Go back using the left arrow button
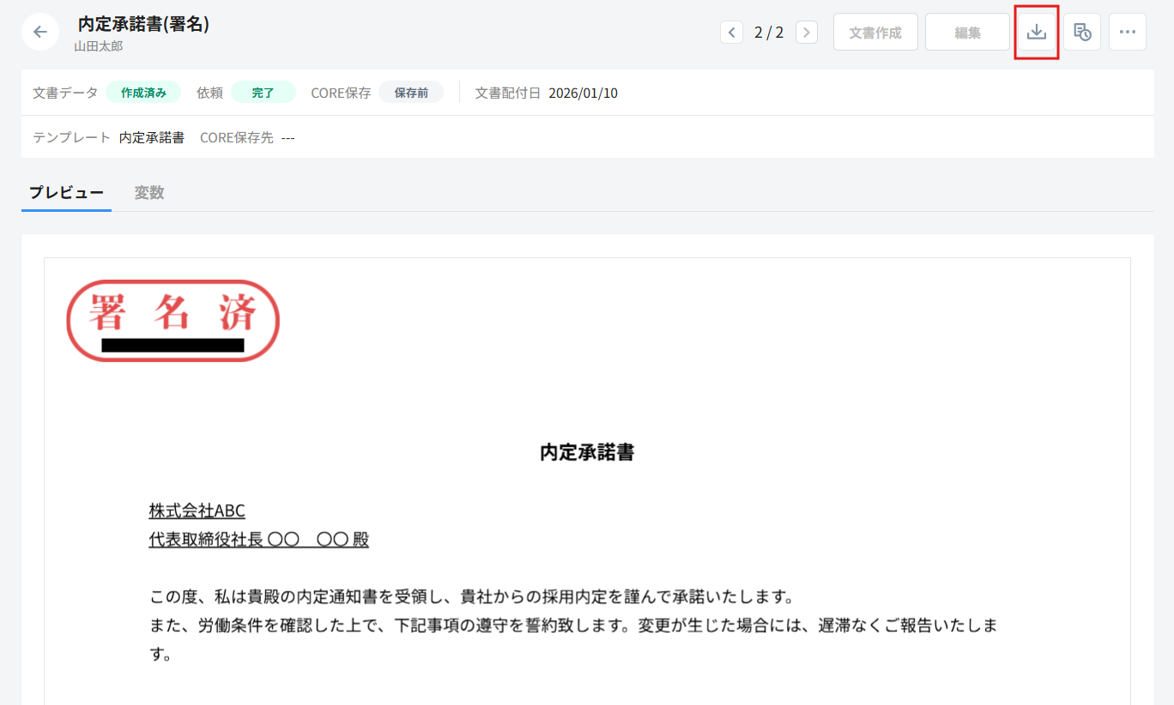The height and width of the screenshot is (705, 1174). click(40, 32)
